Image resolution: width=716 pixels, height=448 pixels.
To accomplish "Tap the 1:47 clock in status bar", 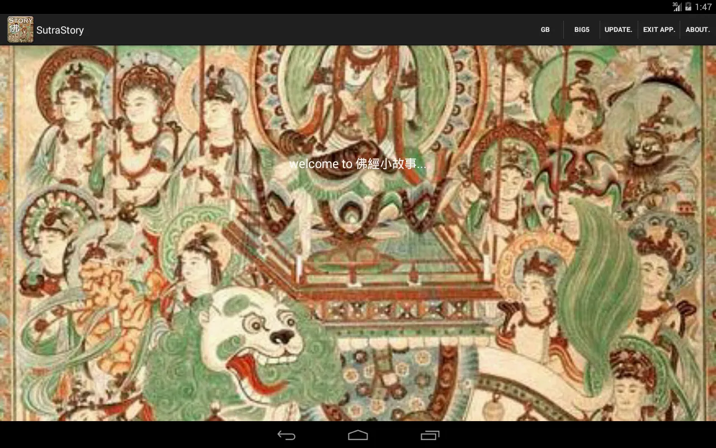I will (704, 7).
